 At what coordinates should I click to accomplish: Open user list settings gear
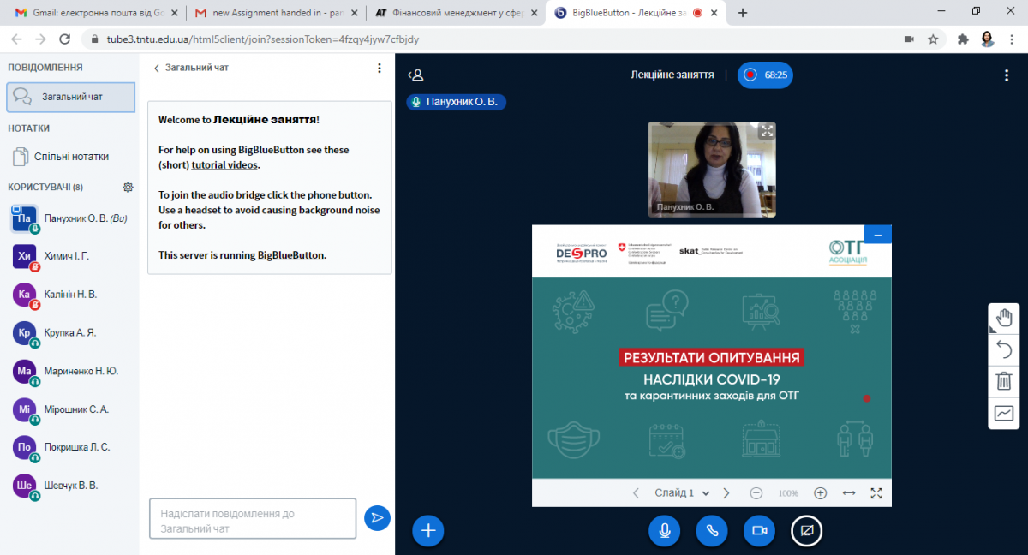(x=128, y=187)
